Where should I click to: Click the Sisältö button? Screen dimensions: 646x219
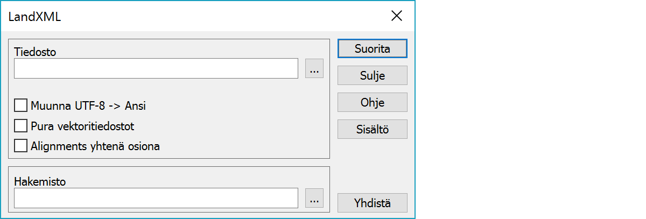372,129
